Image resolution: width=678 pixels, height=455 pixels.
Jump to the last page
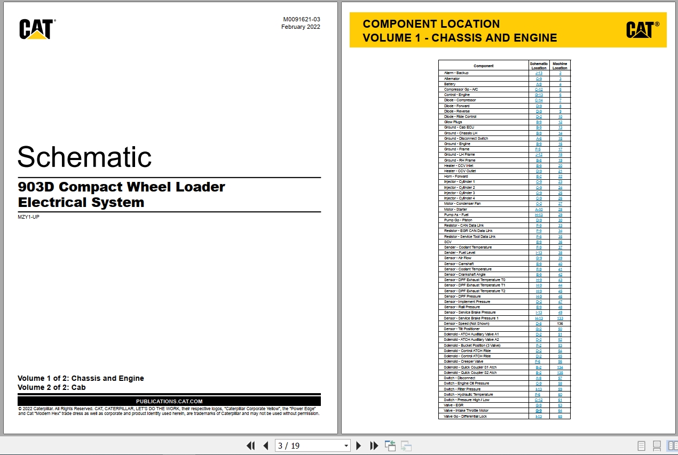coord(374,446)
